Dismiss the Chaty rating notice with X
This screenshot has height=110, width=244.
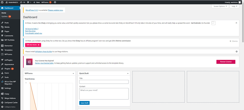tap(236, 23)
